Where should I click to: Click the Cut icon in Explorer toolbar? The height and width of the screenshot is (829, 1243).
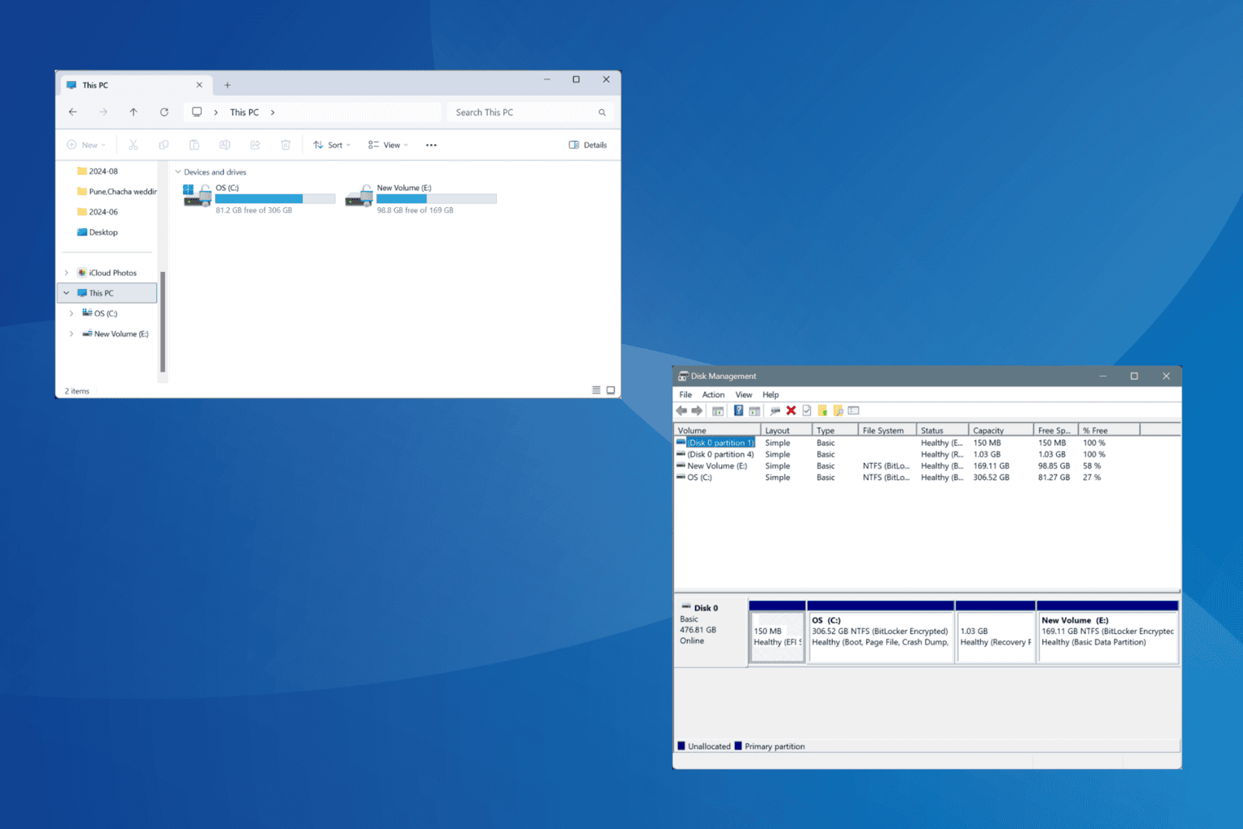point(134,145)
